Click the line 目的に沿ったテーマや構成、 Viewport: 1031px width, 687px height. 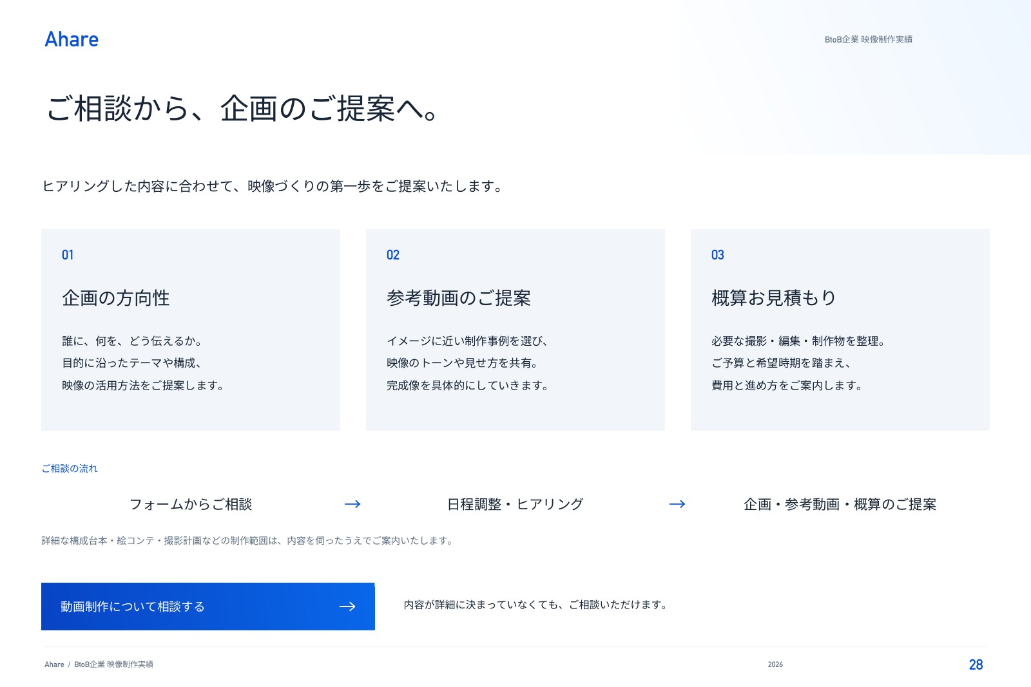pyautogui.click(x=132, y=363)
